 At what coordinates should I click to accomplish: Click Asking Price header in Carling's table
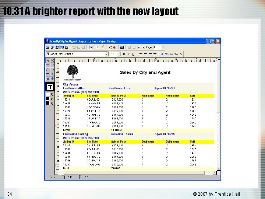pos(119,142)
